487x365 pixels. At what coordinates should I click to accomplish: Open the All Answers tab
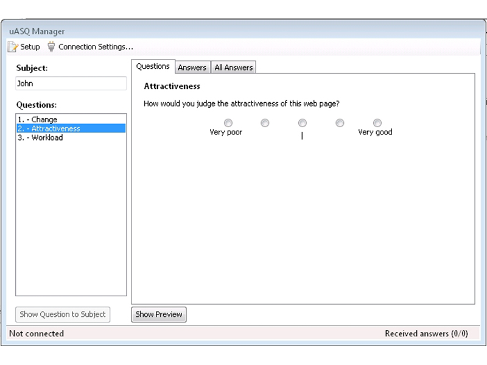234,68
